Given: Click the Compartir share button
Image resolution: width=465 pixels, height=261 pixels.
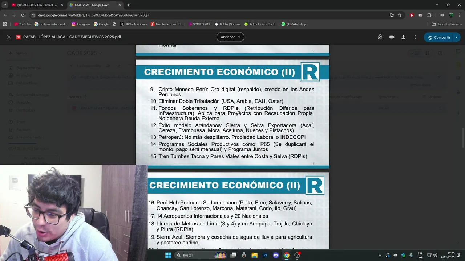Looking at the screenshot, I should (x=438, y=37).
